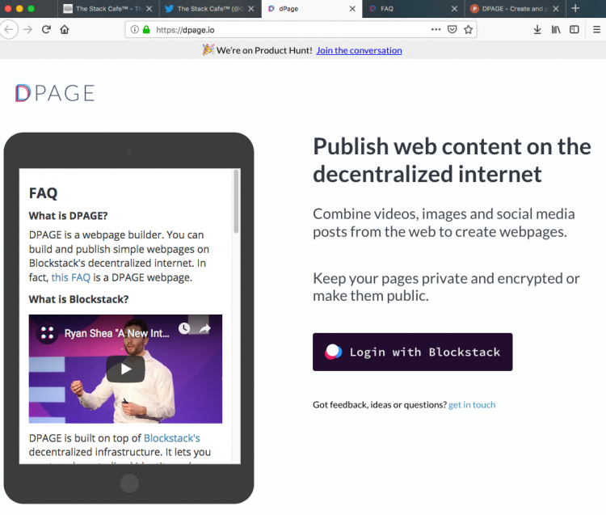Click the Ryan Shea video title
The width and height of the screenshot is (606, 515).
point(116,333)
